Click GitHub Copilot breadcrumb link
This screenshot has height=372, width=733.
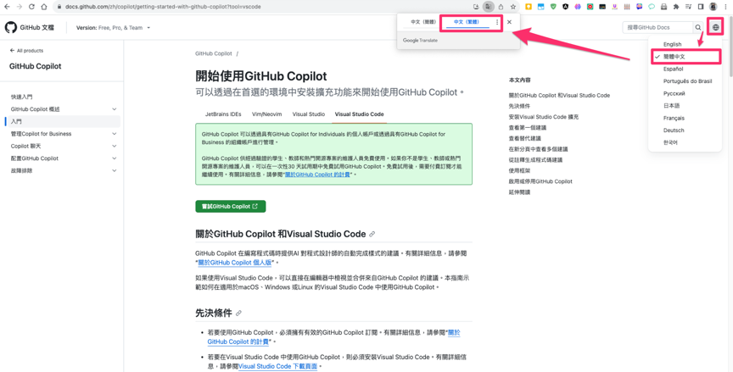pyautogui.click(x=214, y=53)
